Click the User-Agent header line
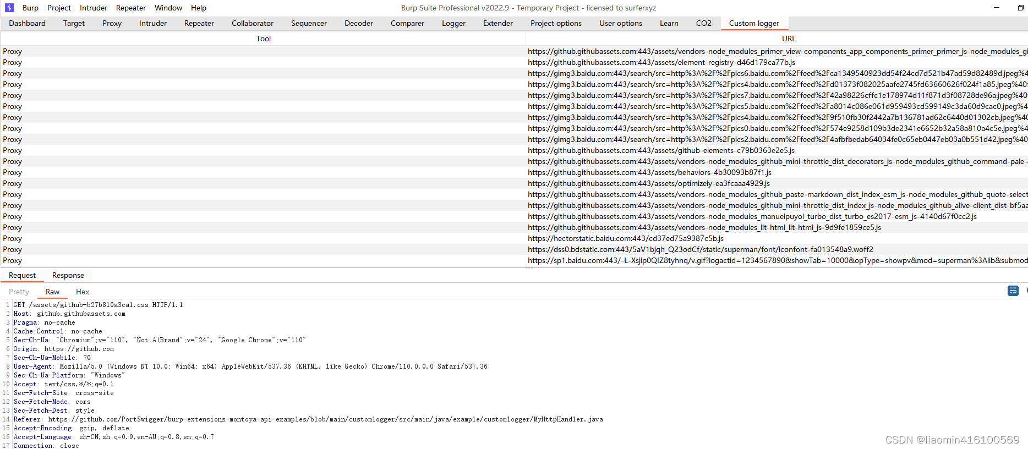 click(250, 366)
